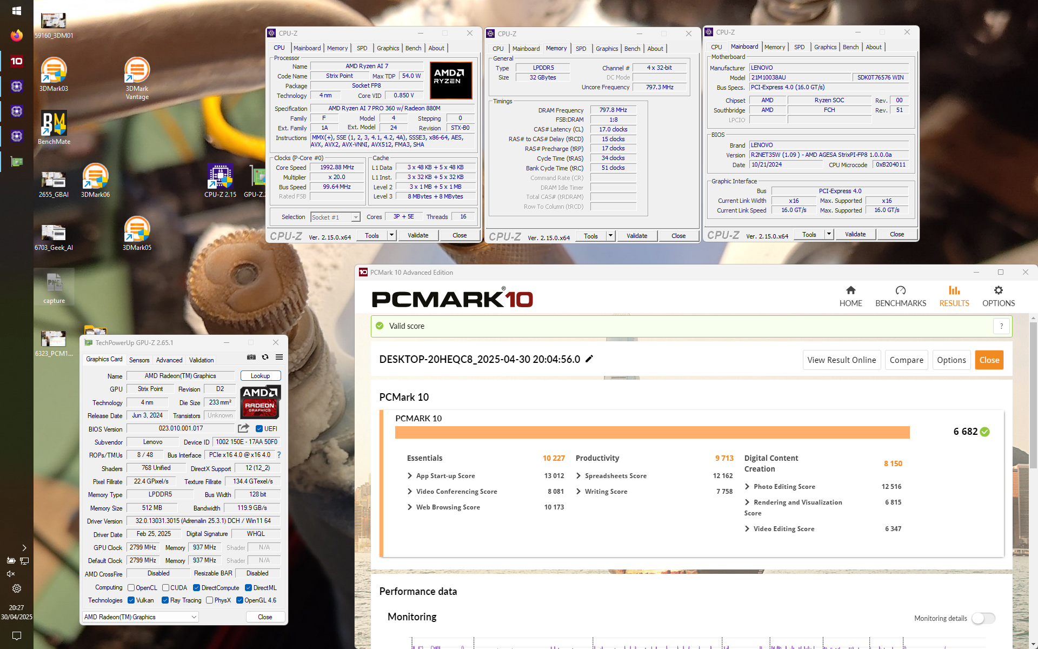Open the GPU-Z hamburger menu

(279, 357)
